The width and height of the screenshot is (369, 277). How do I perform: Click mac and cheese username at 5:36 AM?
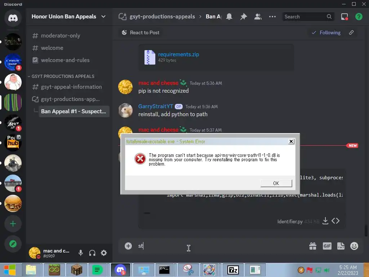point(159,83)
